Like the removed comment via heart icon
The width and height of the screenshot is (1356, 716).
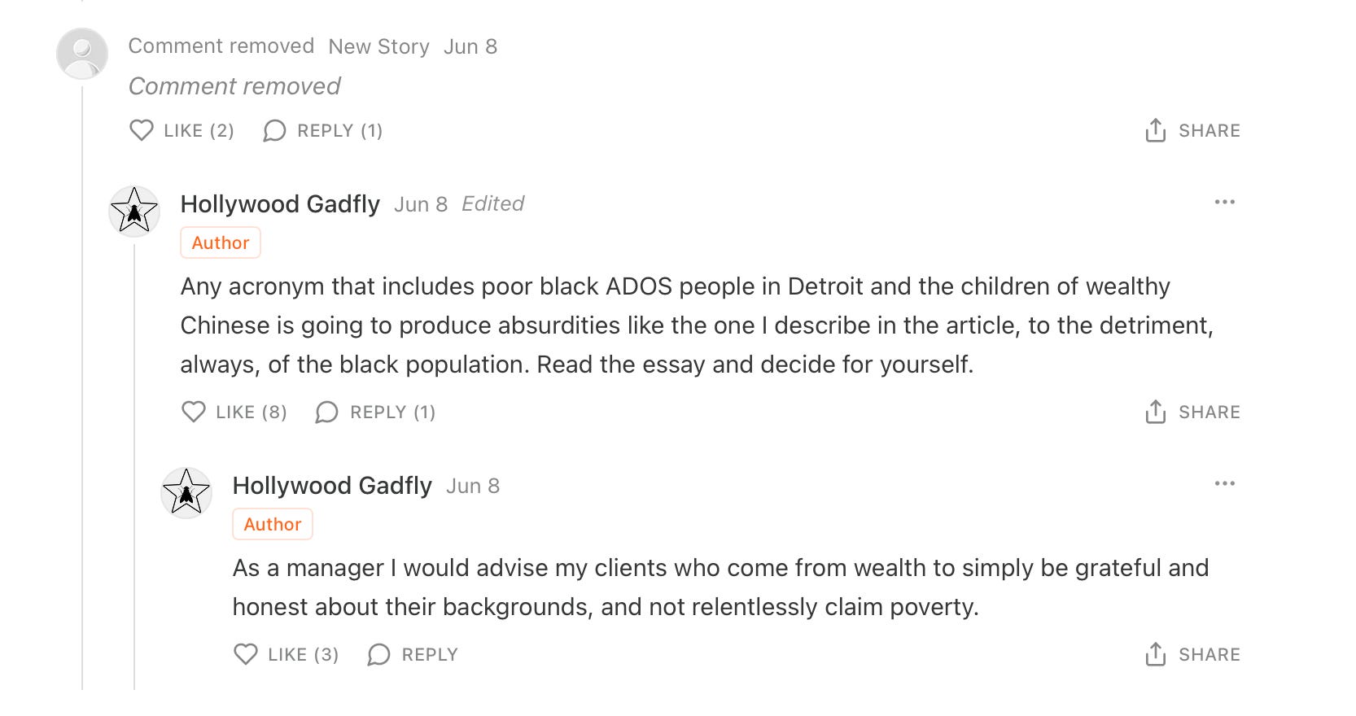point(142,130)
